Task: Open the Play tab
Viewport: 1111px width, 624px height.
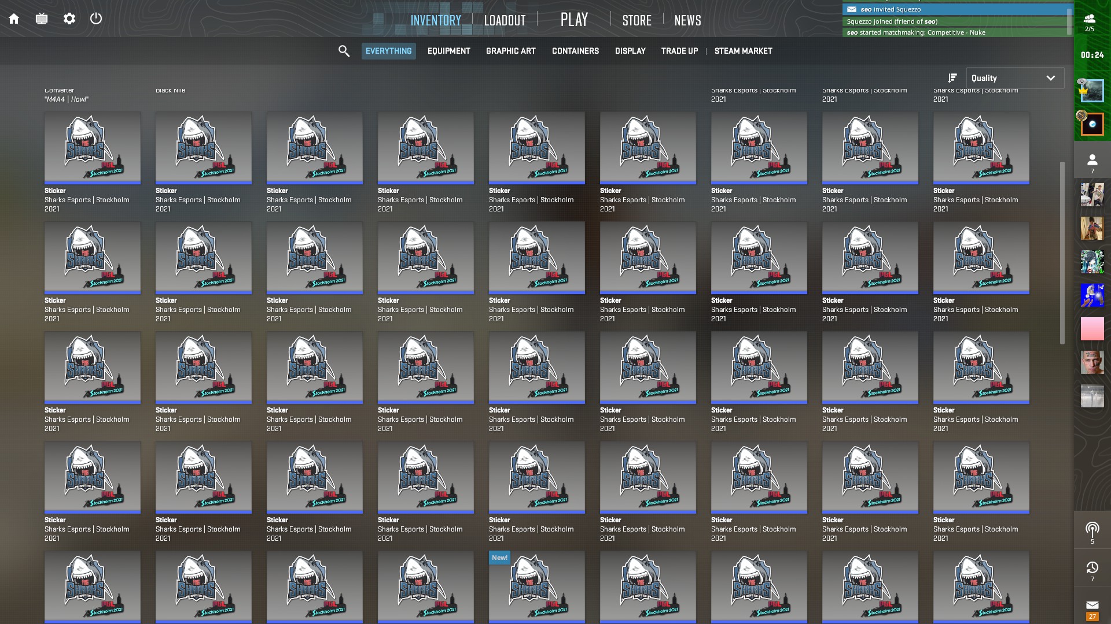Action: (x=574, y=20)
